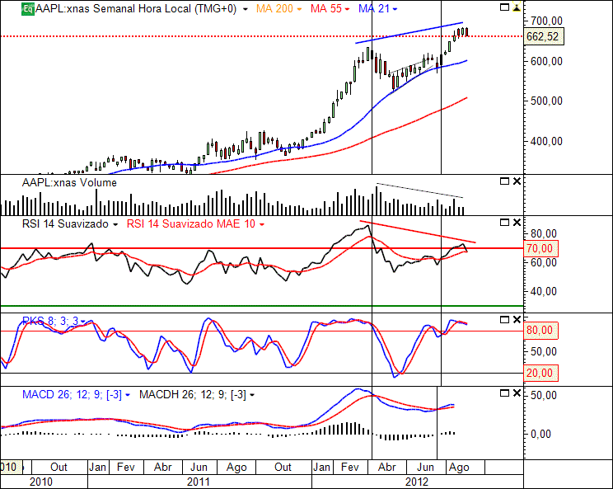Click the 2010 year label on time axis
The width and height of the screenshot is (613, 489).
coord(41,482)
